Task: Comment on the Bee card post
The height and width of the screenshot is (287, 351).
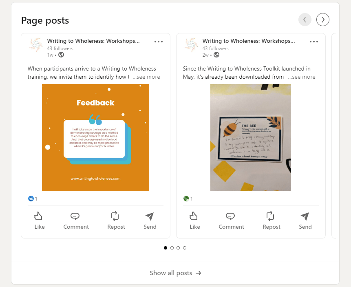Action: [x=231, y=221]
